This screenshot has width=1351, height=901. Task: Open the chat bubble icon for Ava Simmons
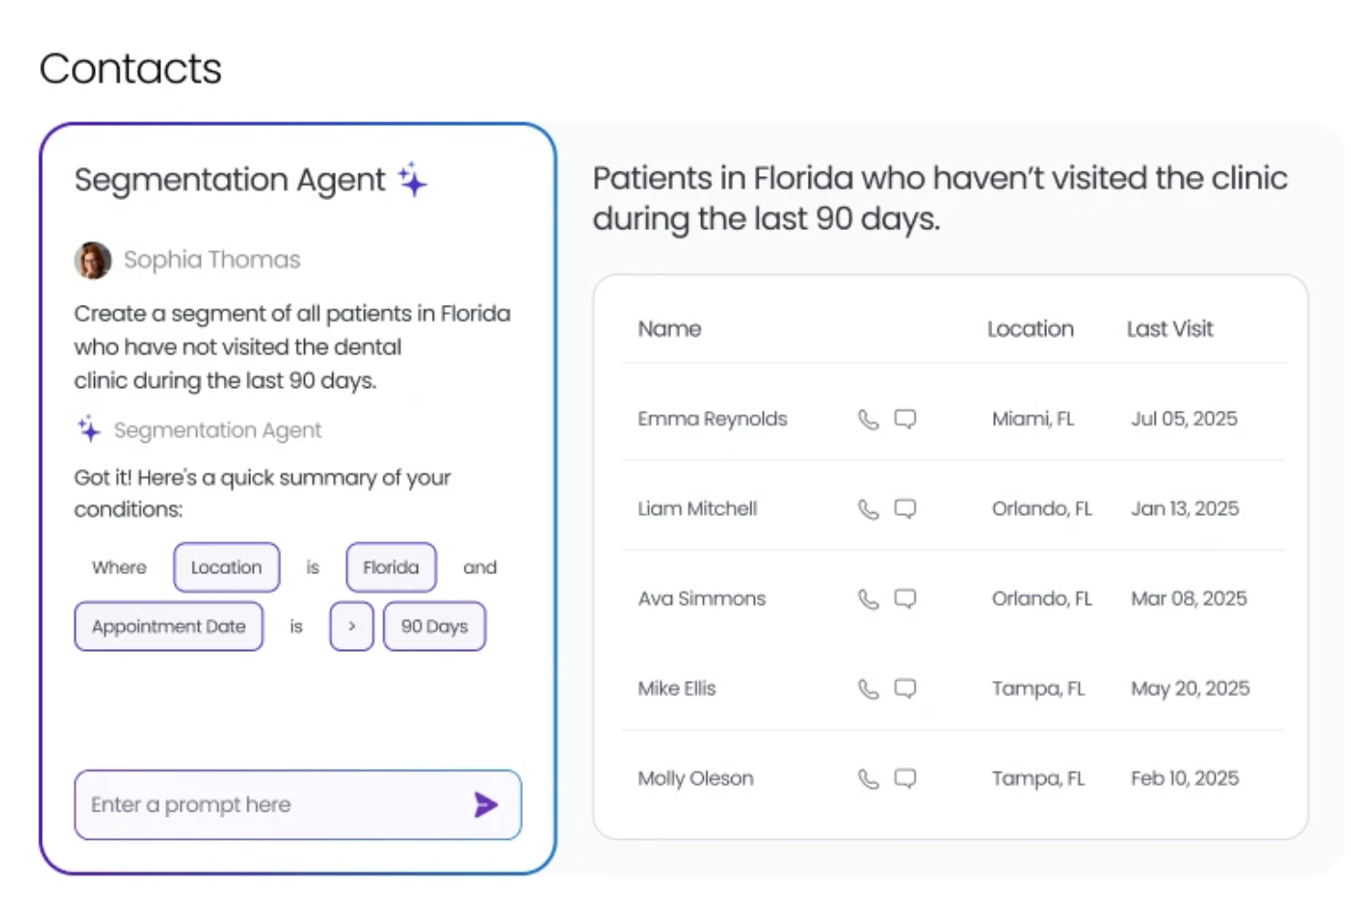[x=905, y=599]
